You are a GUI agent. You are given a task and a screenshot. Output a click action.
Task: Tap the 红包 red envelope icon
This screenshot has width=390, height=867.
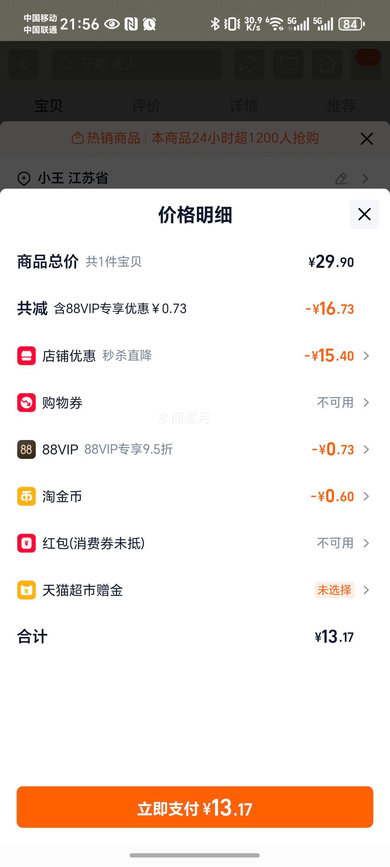click(x=26, y=543)
